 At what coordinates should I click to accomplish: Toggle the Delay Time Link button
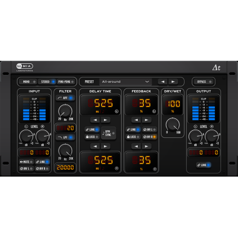click(92, 130)
